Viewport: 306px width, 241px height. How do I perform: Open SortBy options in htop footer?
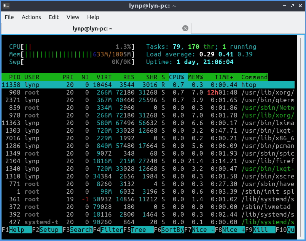[x=172, y=230]
